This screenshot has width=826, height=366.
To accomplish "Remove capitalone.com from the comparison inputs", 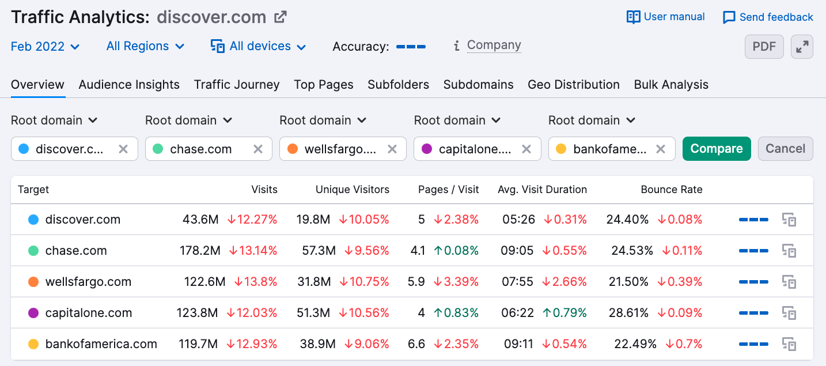I will pos(526,149).
